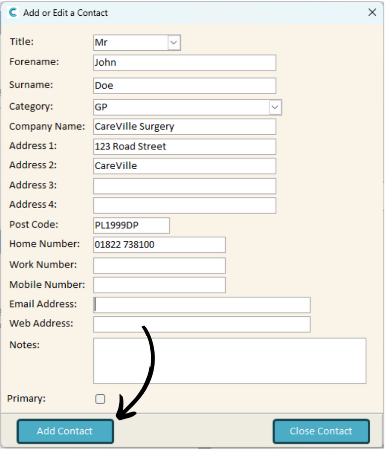This screenshot has width=386, height=450.
Task: Close the Add or Edit Contact dialog
Action: [372, 12]
